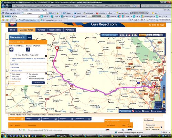Screen dimensions: 172x138
Task: Open the Ayuda menu
Action: coord(44,10)
